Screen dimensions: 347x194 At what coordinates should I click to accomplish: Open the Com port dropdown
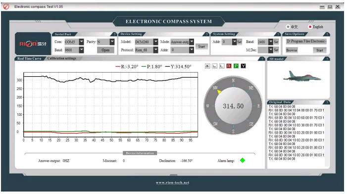[x=82, y=42]
